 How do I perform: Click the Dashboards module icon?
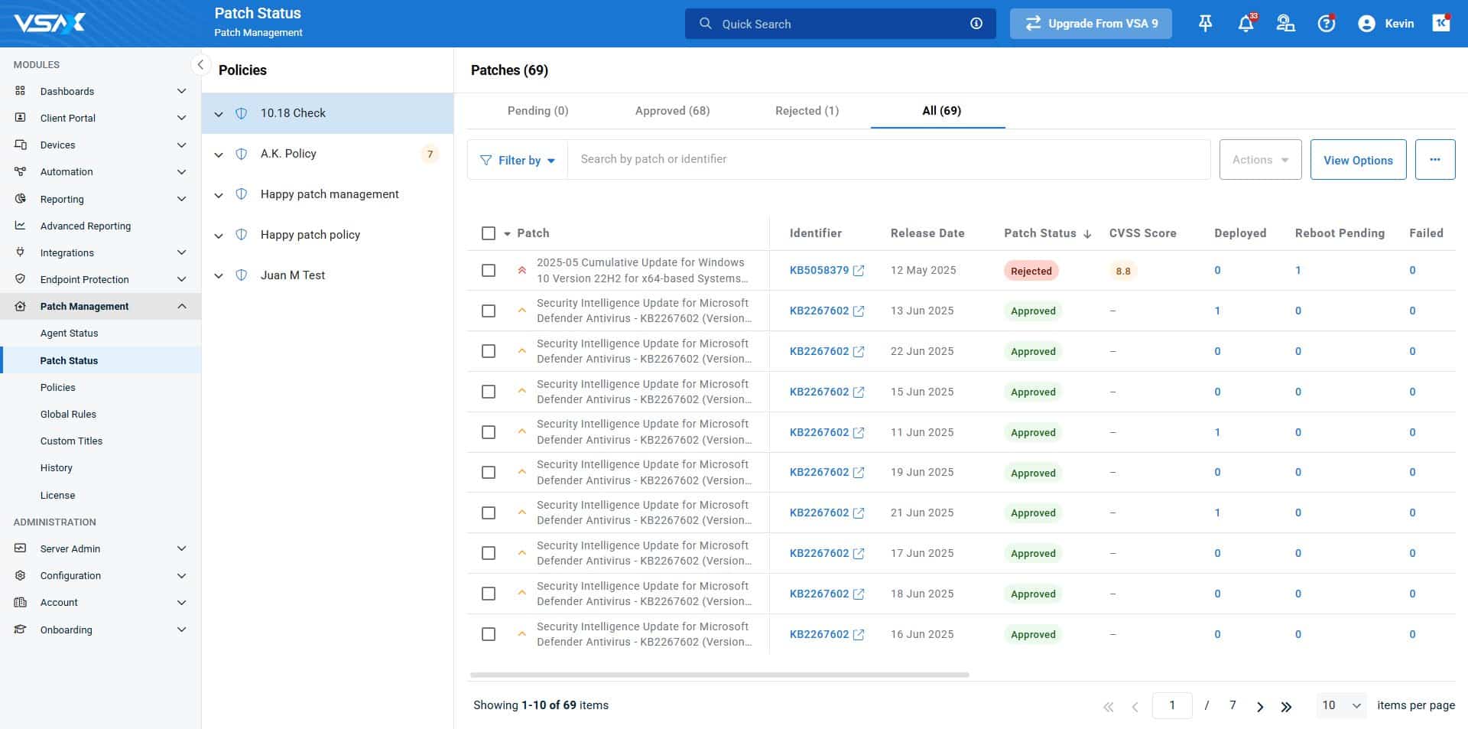pyautogui.click(x=21, y=91)
